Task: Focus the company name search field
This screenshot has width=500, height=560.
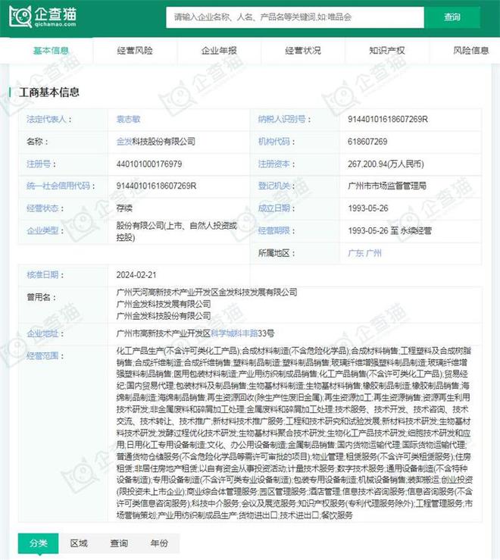Action: click(x=295, y=17)
